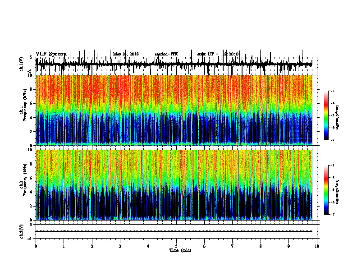Click time axis tick label '9'
Image resolution: width=357 pixels, height=276 pixels.
[288, 246]
